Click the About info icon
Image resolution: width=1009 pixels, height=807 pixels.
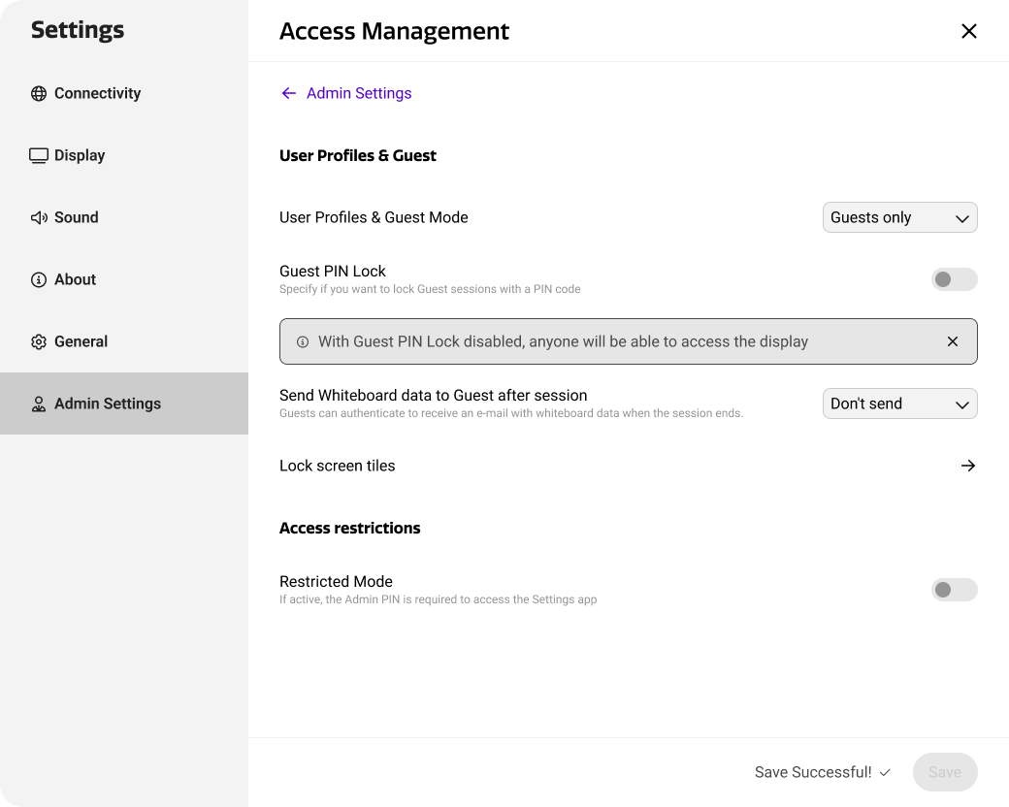(x=39, y=279)
